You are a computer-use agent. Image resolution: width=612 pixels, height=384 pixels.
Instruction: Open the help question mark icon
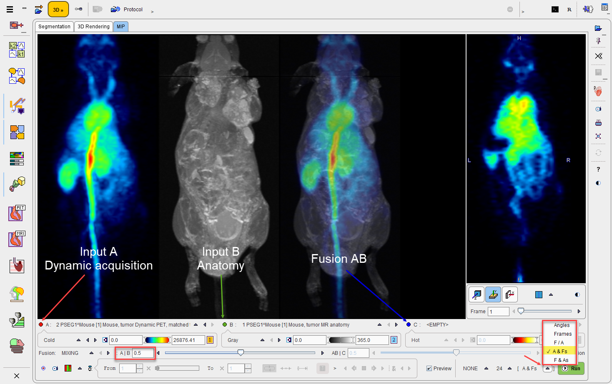(x=598, y=169)
